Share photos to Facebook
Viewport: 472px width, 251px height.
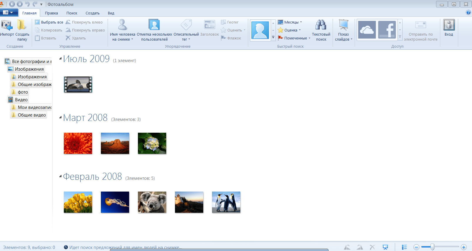tap(387, 30)
